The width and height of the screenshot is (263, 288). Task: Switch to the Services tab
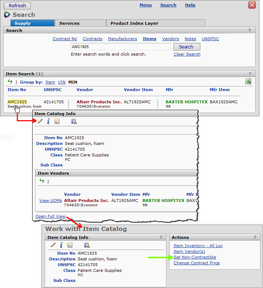69,23
